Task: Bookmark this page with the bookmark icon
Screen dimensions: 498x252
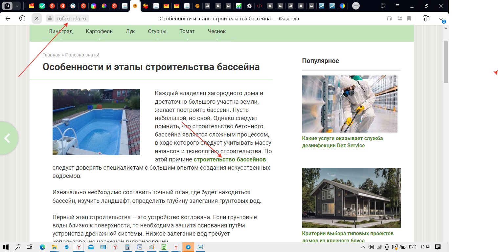Action: (x=409, y=19)
